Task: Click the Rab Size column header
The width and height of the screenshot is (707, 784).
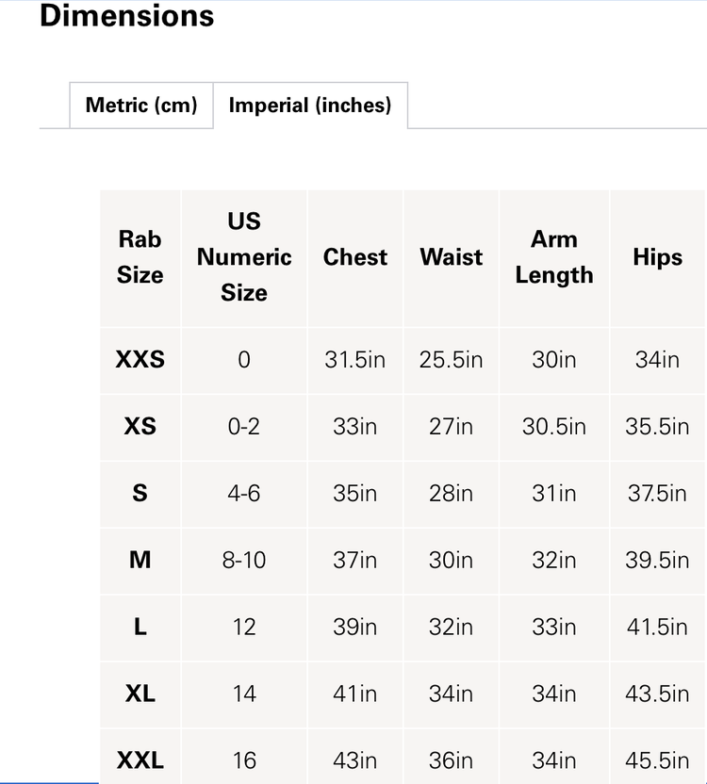Action: [x=140, y=256]
